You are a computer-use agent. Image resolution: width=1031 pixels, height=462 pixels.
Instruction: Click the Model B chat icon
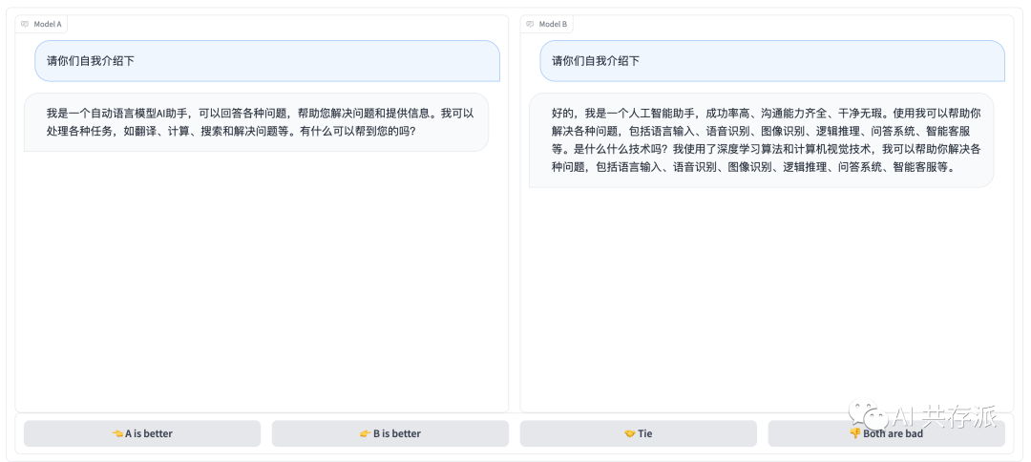coord(530,24)
